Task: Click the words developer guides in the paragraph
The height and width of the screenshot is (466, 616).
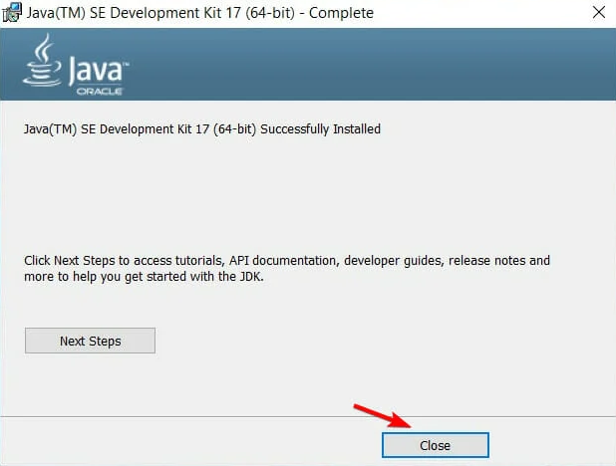Action: coord(394,260)
